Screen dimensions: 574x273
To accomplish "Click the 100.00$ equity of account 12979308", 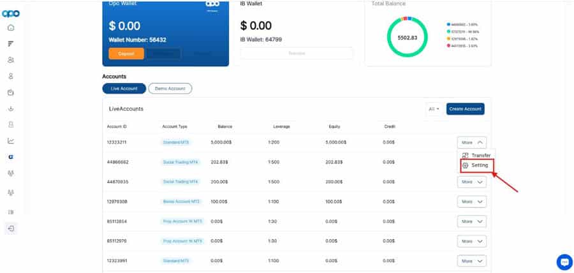I will coord(334,202).
